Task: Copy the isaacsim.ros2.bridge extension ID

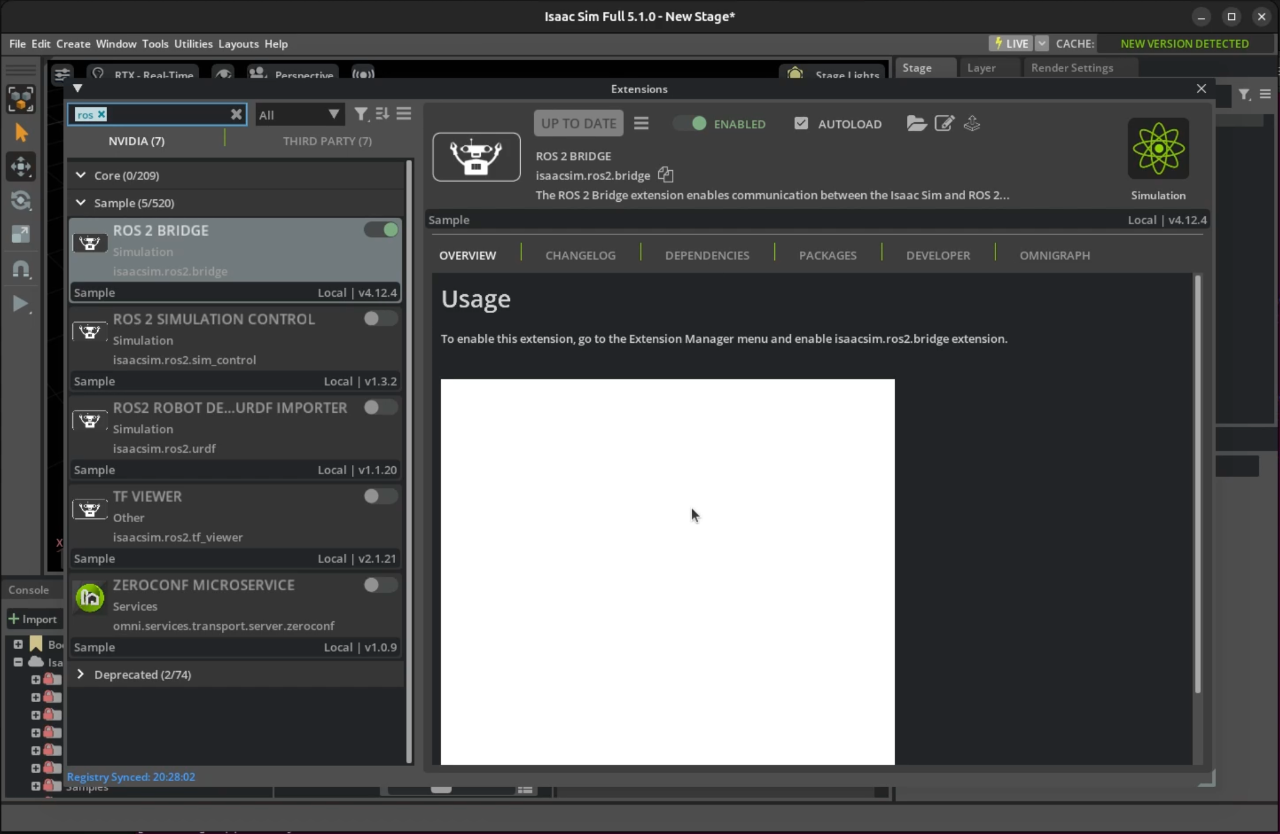Action: 666,175
